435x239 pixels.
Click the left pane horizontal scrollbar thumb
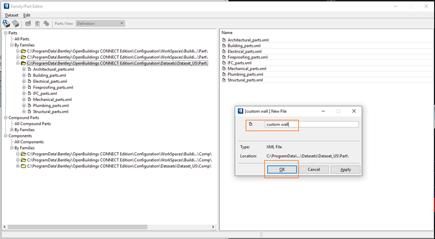coord(77,227)
